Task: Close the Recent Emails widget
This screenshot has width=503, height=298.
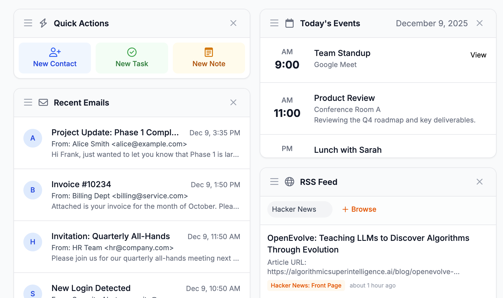Action: pyautogui.click(x=233, y=102)
